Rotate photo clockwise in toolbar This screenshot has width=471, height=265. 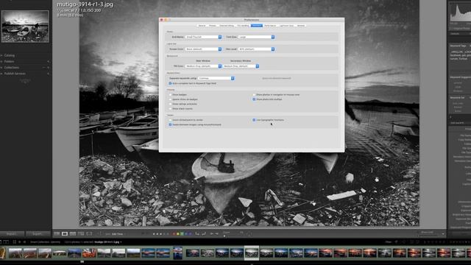coord(204,234)
